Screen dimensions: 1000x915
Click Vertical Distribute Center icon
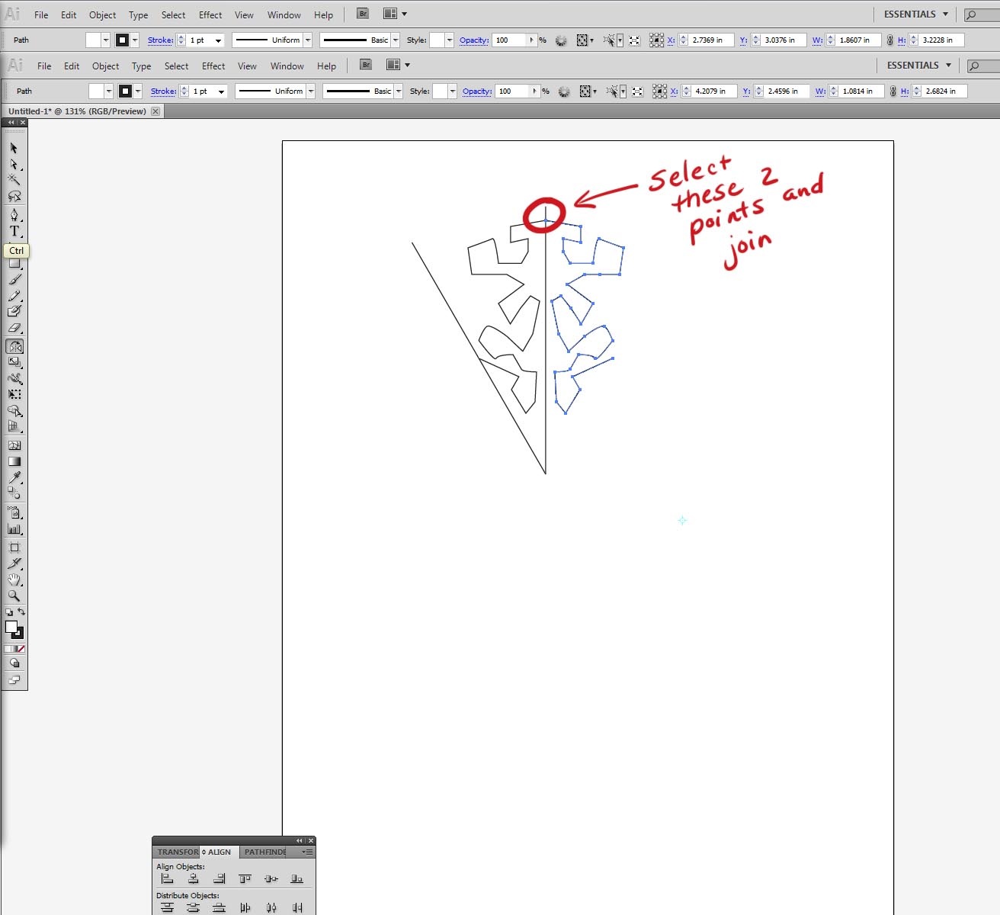193,907
